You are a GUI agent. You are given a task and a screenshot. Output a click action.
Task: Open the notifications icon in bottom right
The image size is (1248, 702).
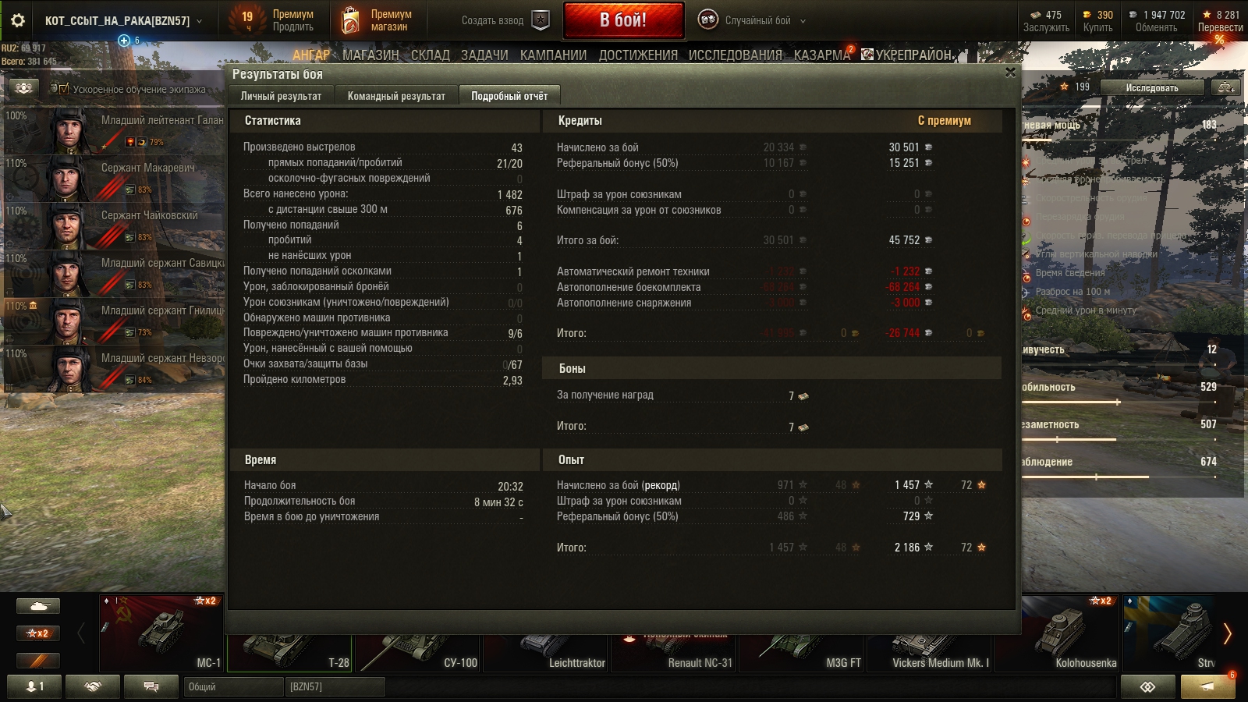point(1207,686)
